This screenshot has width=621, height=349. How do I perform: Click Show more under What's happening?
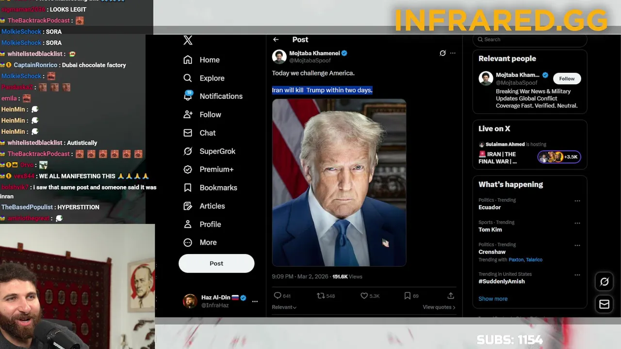pyautogui.click(x=493, y=299)
